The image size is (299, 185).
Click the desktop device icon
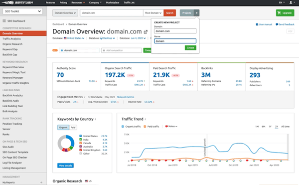[x=101, y=38]
